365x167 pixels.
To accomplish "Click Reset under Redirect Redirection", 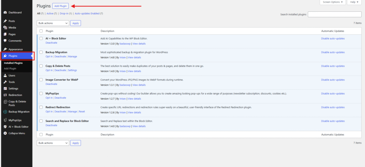I will coord(82,112).
